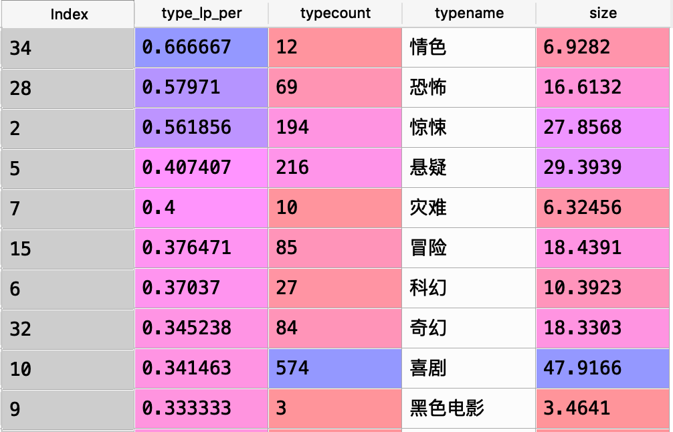Click the cell value 0.666667
Viewport: 673px width, 432px height.
coord(201,47)
